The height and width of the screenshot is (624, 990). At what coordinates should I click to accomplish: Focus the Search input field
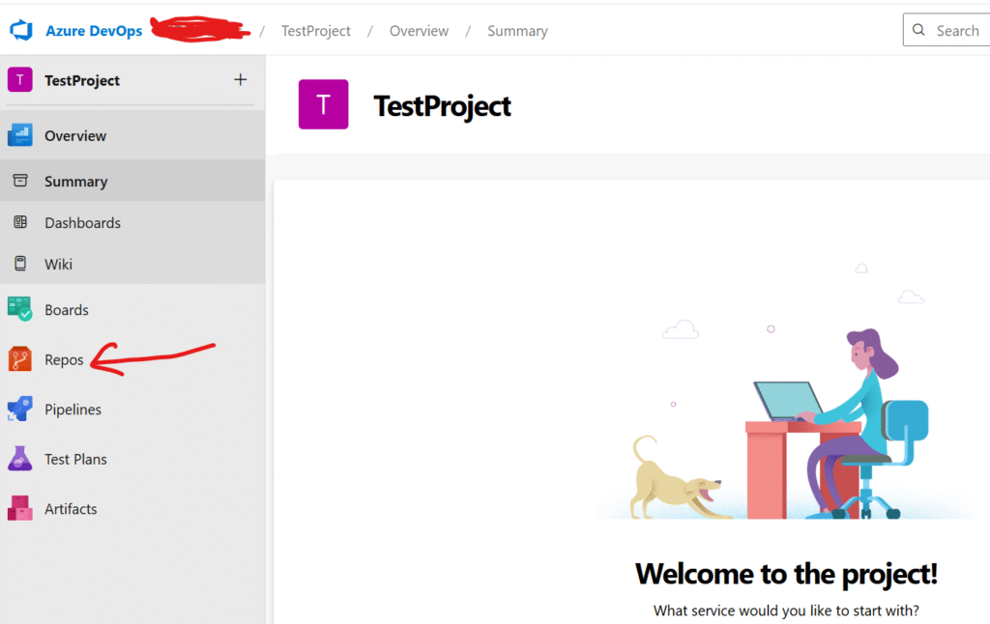coord(946,30)
